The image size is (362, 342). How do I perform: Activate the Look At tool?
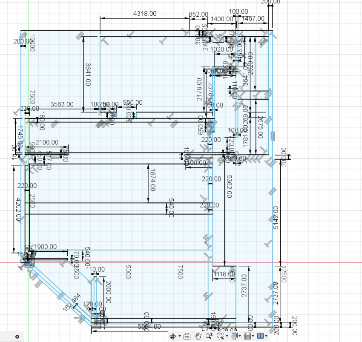tap(187, 336)
